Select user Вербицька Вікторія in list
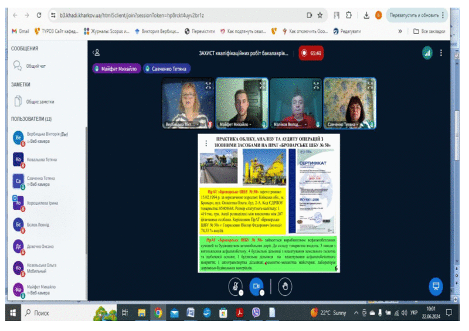469x331 pixels. tap(48, 138)
